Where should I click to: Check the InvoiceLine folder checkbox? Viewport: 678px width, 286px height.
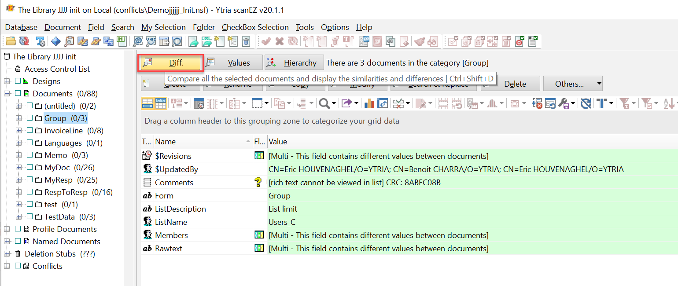[30, 131]
